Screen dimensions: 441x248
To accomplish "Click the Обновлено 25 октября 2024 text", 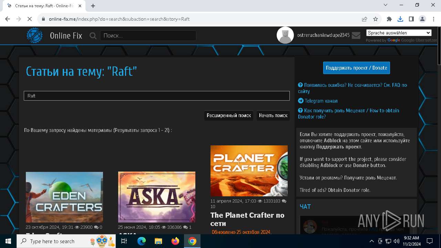I will pyautogui.click(x=242, y=232).
